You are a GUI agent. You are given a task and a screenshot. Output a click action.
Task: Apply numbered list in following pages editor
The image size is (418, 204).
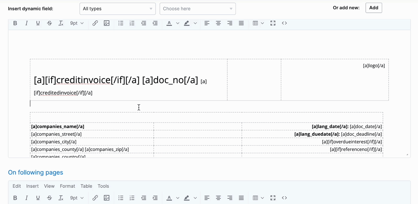tap(132, 198)
